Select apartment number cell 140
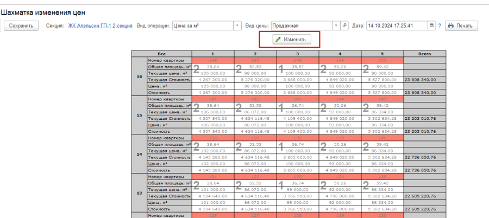Image resolution: width=489 pixels, height=218 pixels. click(x=383, y=138)
